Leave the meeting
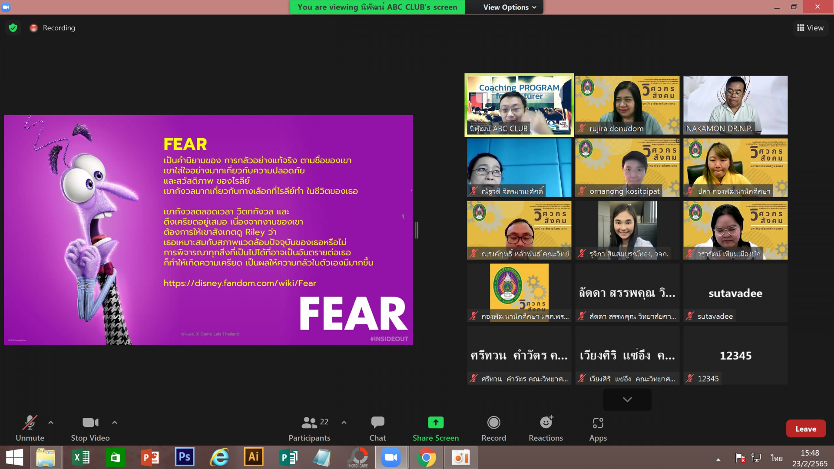This screenshot has height=469, width=834. [x=806, y=429]
